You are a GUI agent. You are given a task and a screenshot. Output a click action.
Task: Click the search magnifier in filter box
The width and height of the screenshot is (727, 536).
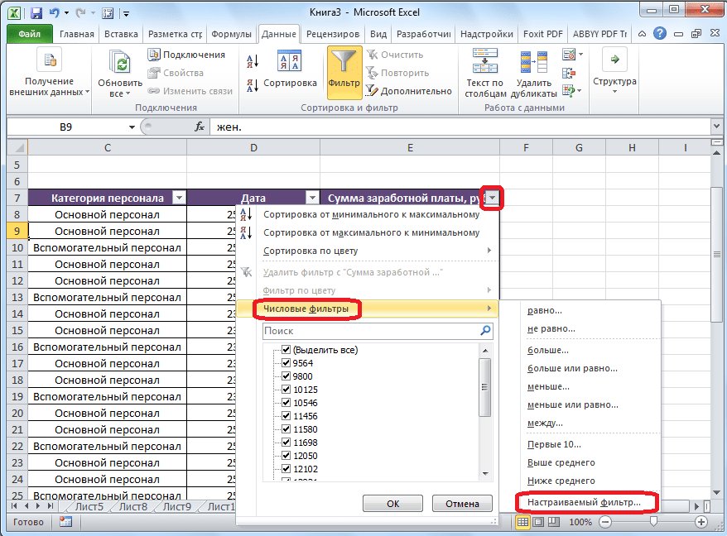pos(485,331)
